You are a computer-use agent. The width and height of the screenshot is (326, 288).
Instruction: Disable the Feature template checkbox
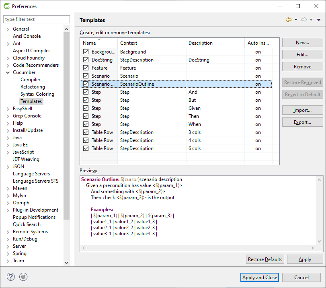coord(86,68)
